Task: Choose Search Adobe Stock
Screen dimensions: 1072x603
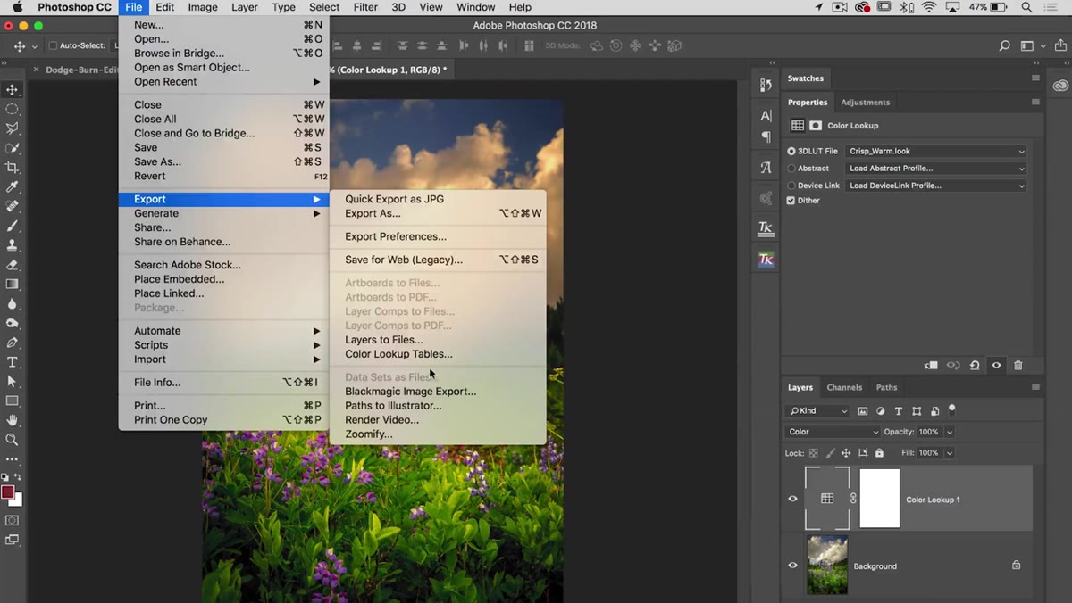Action: tap(188, 265)
